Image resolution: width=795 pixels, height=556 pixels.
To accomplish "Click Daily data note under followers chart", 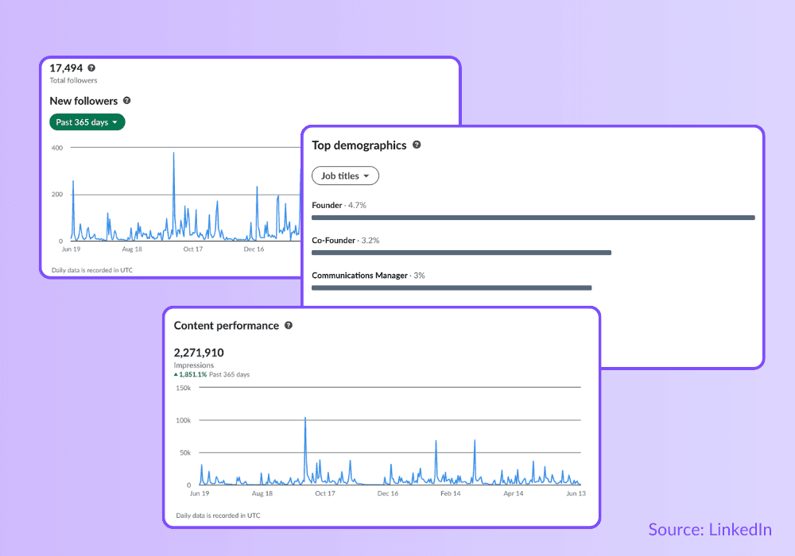I will [92, 270].
